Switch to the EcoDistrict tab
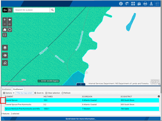 pyautogui.click(x=7, y=89)
